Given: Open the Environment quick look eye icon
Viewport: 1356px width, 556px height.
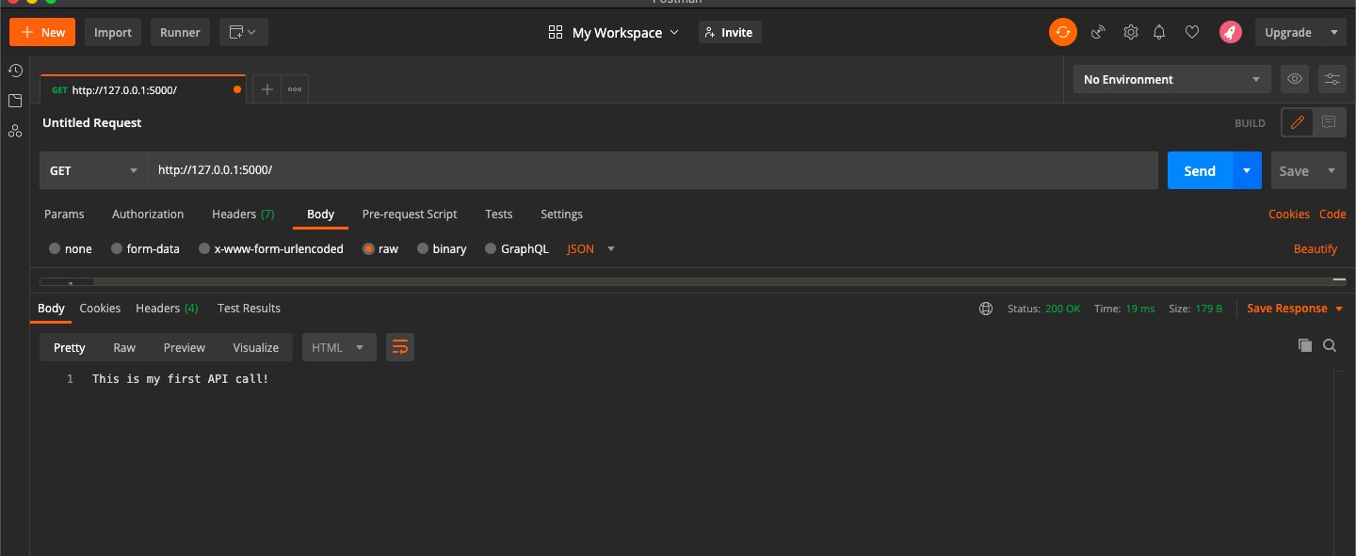Looking at the screenshot, I should point(1294,79).
